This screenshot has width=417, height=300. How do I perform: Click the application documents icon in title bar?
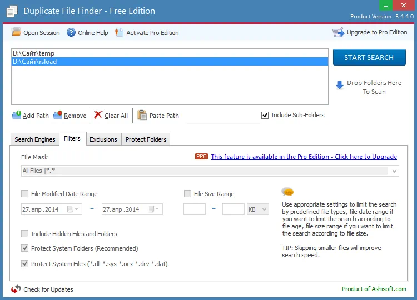[12, 11]
